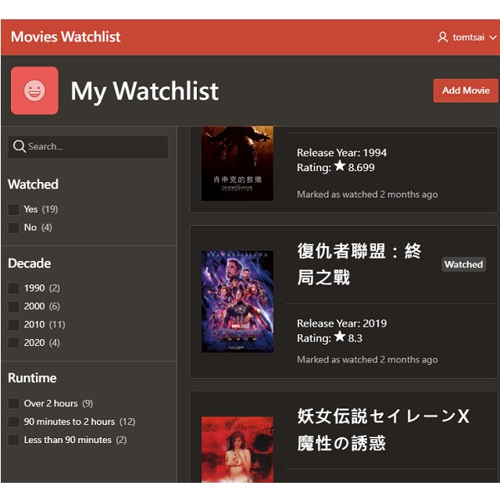Click into the Search input field
Image resolution: width=500 pixels, height=500 pixels.
pyautogui.click(x=94, y=147)
